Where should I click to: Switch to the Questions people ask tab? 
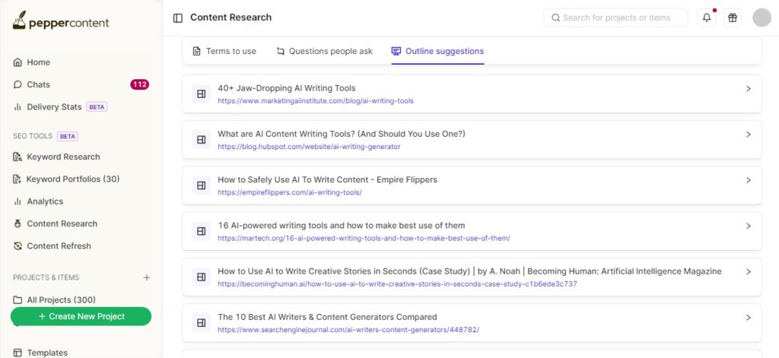pyautogui.click(x=324, y=51)
